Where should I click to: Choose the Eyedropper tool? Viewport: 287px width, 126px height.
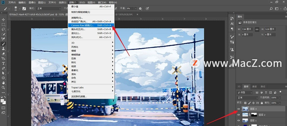click(4, 39)
